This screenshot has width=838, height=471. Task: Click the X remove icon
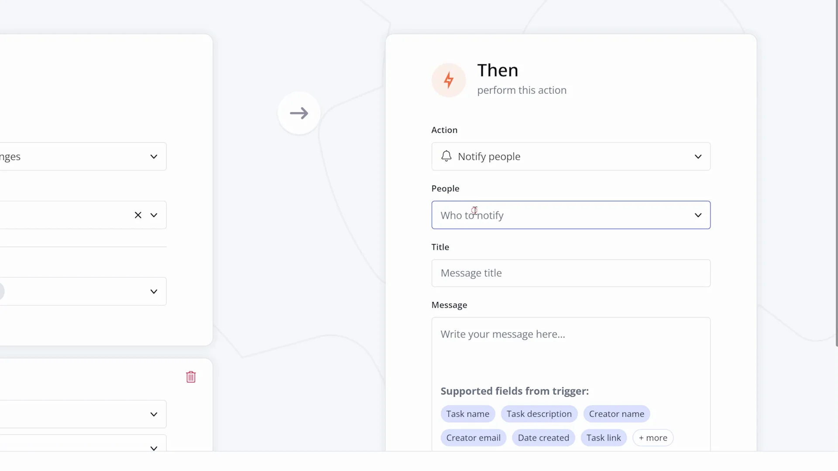pyautogui.click(x=138, y=215)
